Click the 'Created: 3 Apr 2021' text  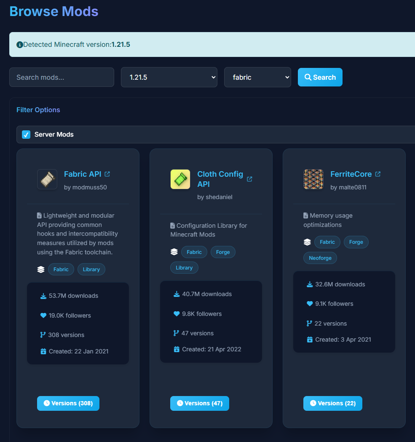(343, 340)
